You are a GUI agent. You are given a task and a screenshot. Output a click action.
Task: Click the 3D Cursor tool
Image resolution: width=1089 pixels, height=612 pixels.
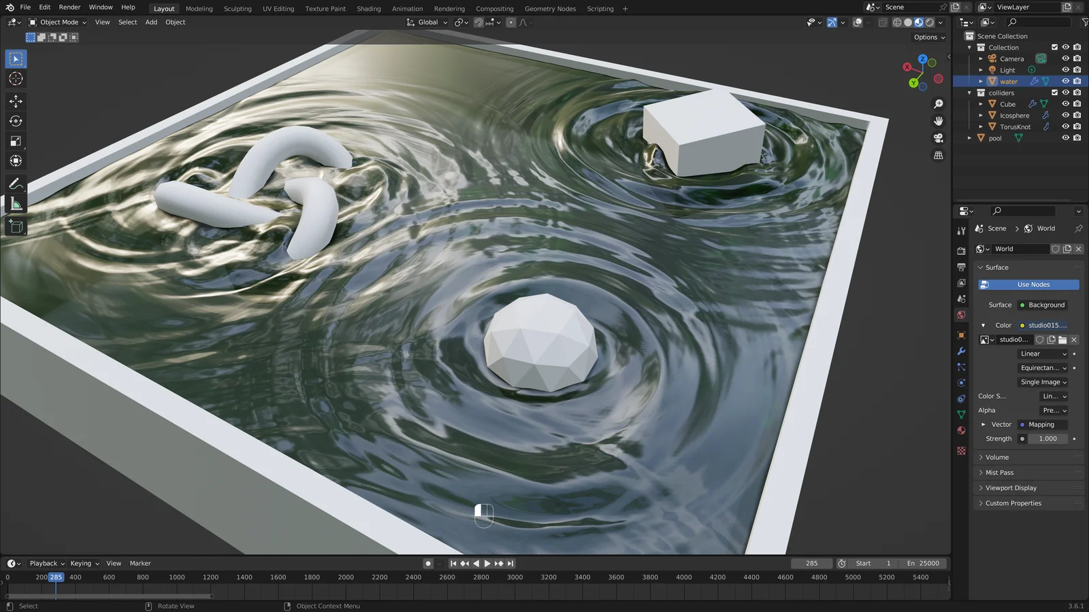click(x=16, y=79)
